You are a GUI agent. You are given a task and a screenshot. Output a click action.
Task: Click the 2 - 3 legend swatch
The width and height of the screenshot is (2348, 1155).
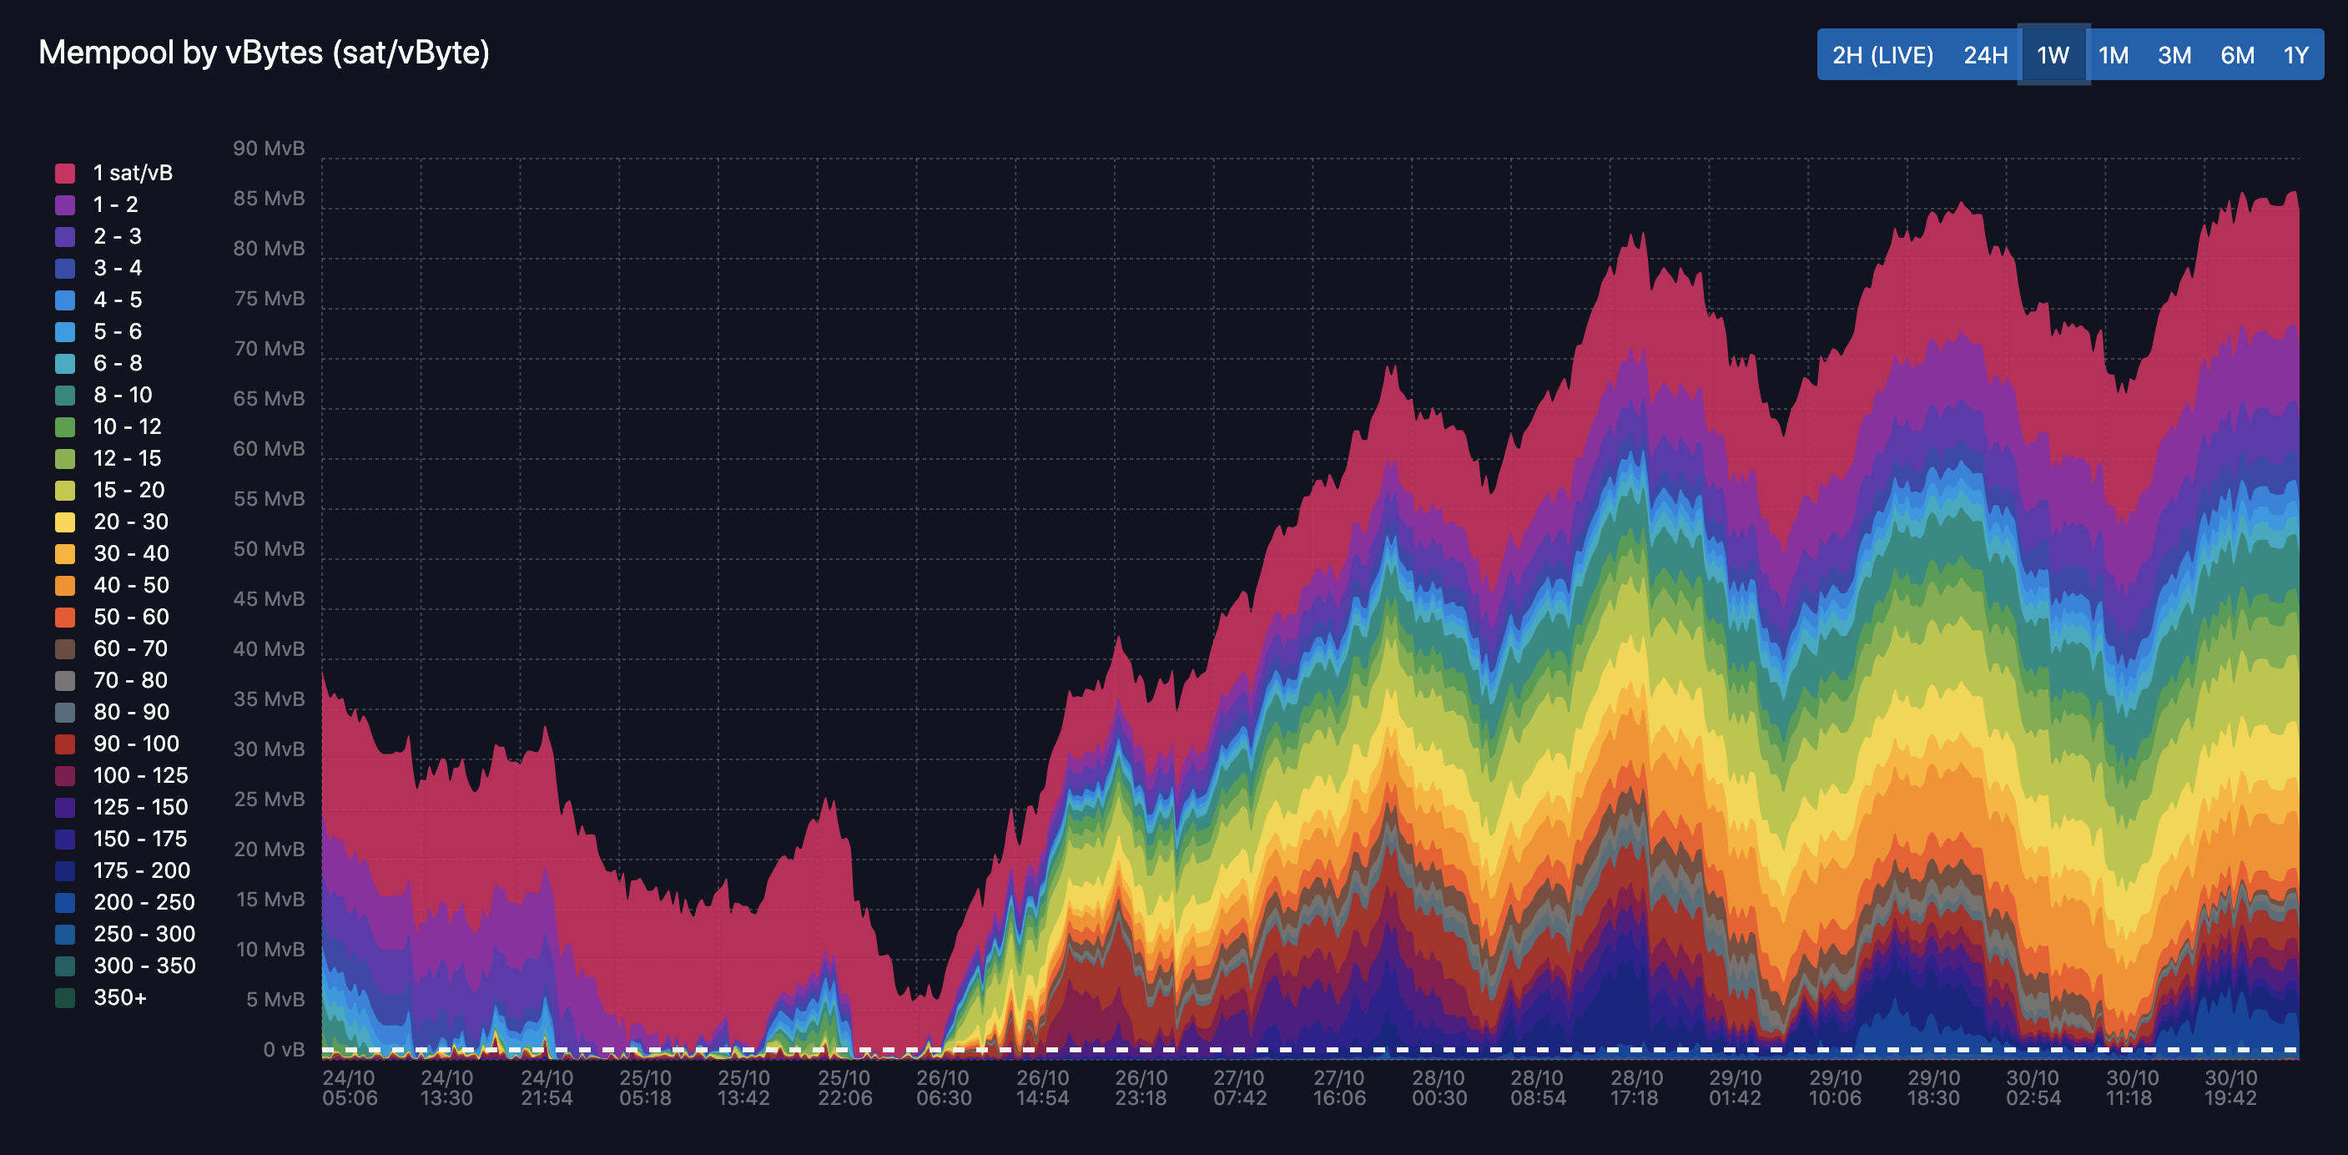[x=65, y=237]
